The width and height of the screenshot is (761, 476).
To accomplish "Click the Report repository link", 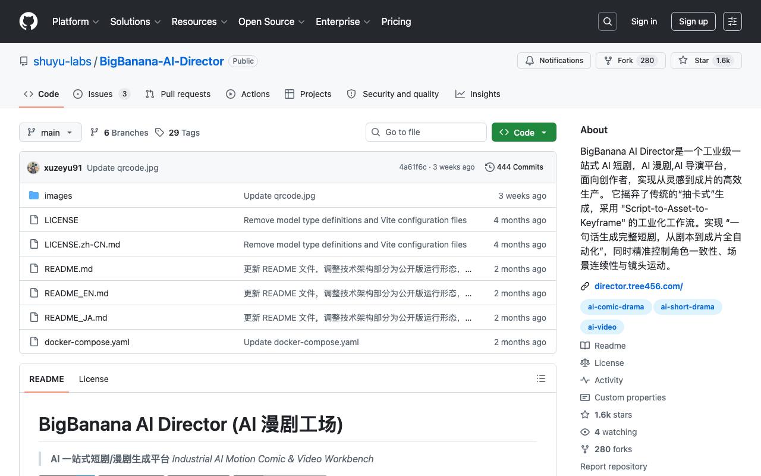I will click(614, 466).
